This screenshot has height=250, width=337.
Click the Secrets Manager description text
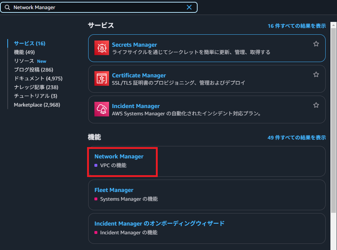tap(191, 52)
